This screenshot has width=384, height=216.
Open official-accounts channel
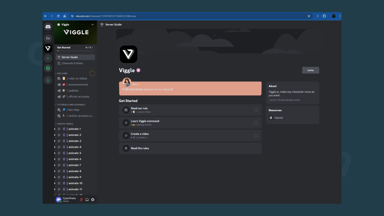pyautogui.click(x=75, y=97)
